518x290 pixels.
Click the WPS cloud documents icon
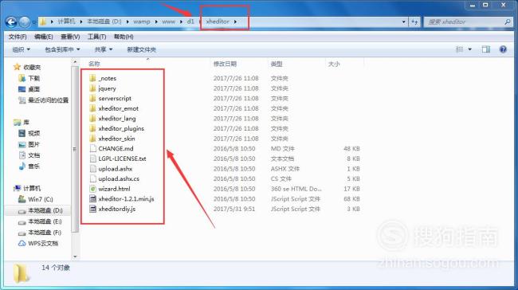pyautogui.click(x=22, y=244)
